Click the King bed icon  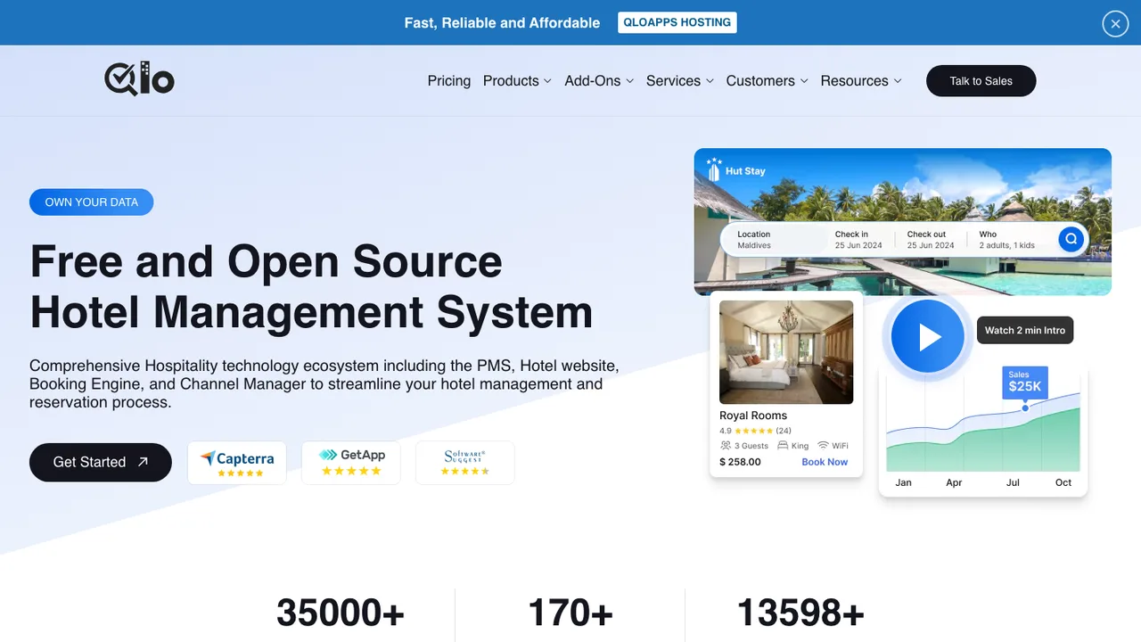[783, 445]
